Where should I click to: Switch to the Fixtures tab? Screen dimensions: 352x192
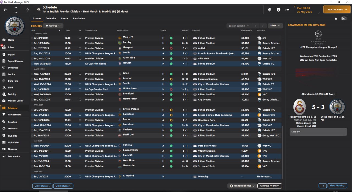37,18
